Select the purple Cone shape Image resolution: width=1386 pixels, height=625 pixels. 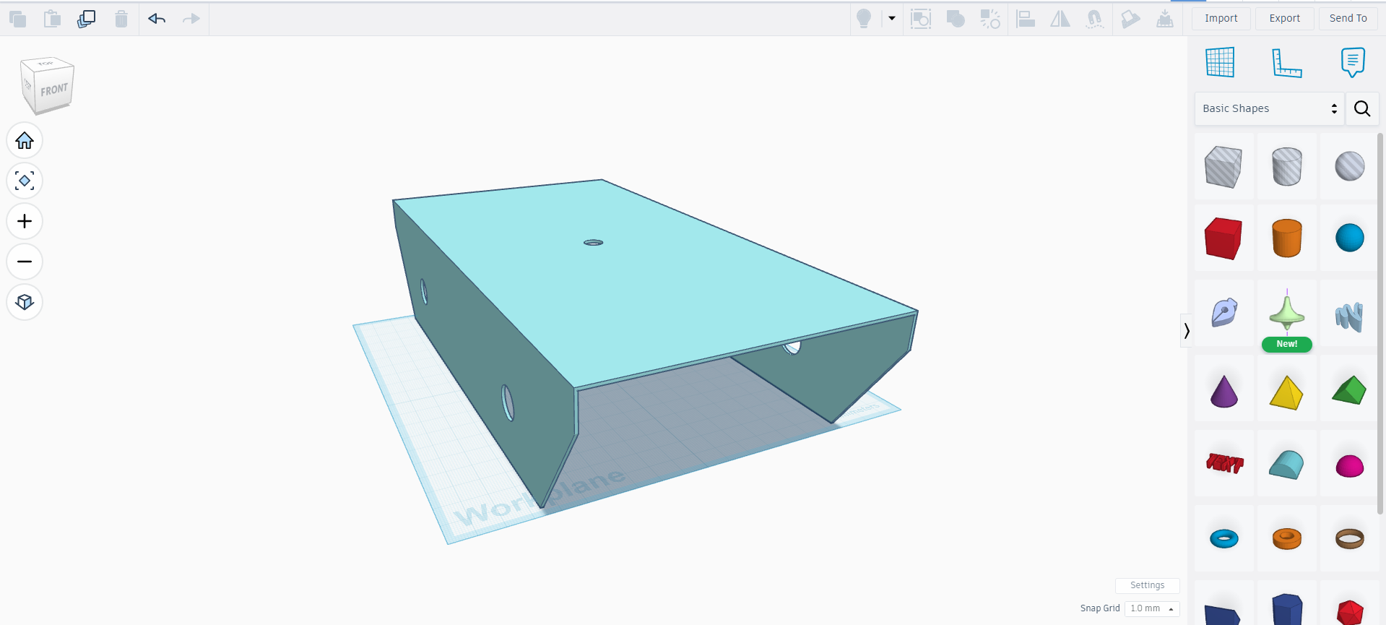click(1223, 391)
